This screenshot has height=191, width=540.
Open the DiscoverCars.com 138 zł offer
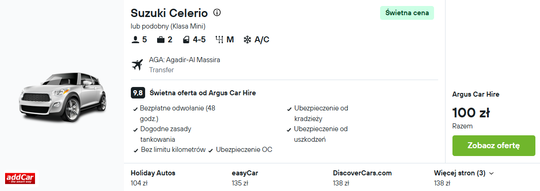(362, 178)
